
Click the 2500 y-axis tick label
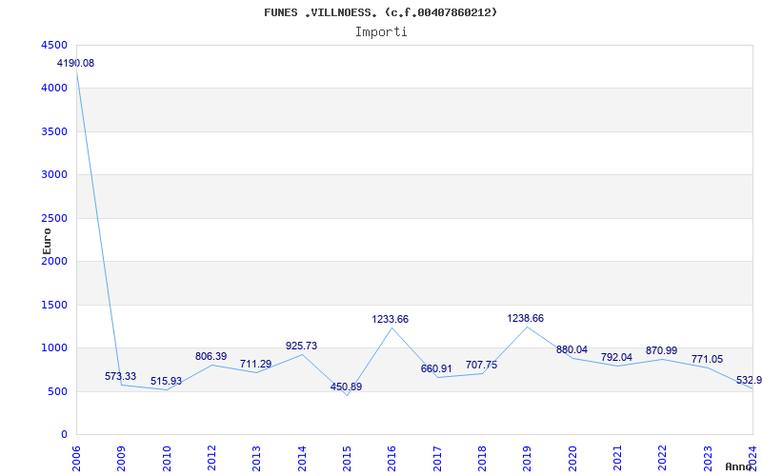(54, 218)
